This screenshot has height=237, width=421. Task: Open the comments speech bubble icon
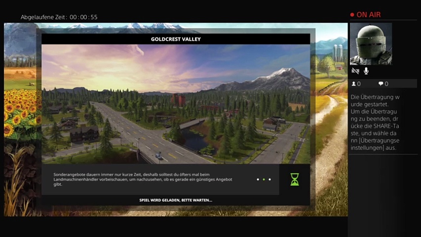[x=381, y=84]
